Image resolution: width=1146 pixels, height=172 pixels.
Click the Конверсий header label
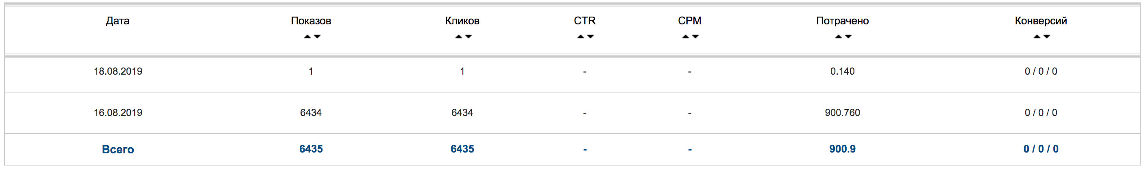click(x=1041, y=21)
